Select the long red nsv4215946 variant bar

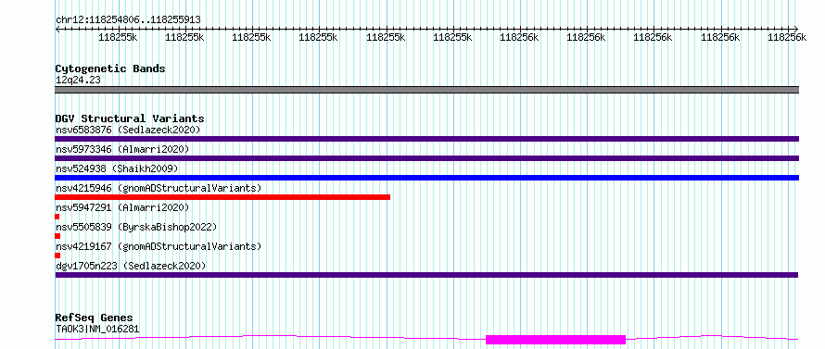(x=222, y=197)
